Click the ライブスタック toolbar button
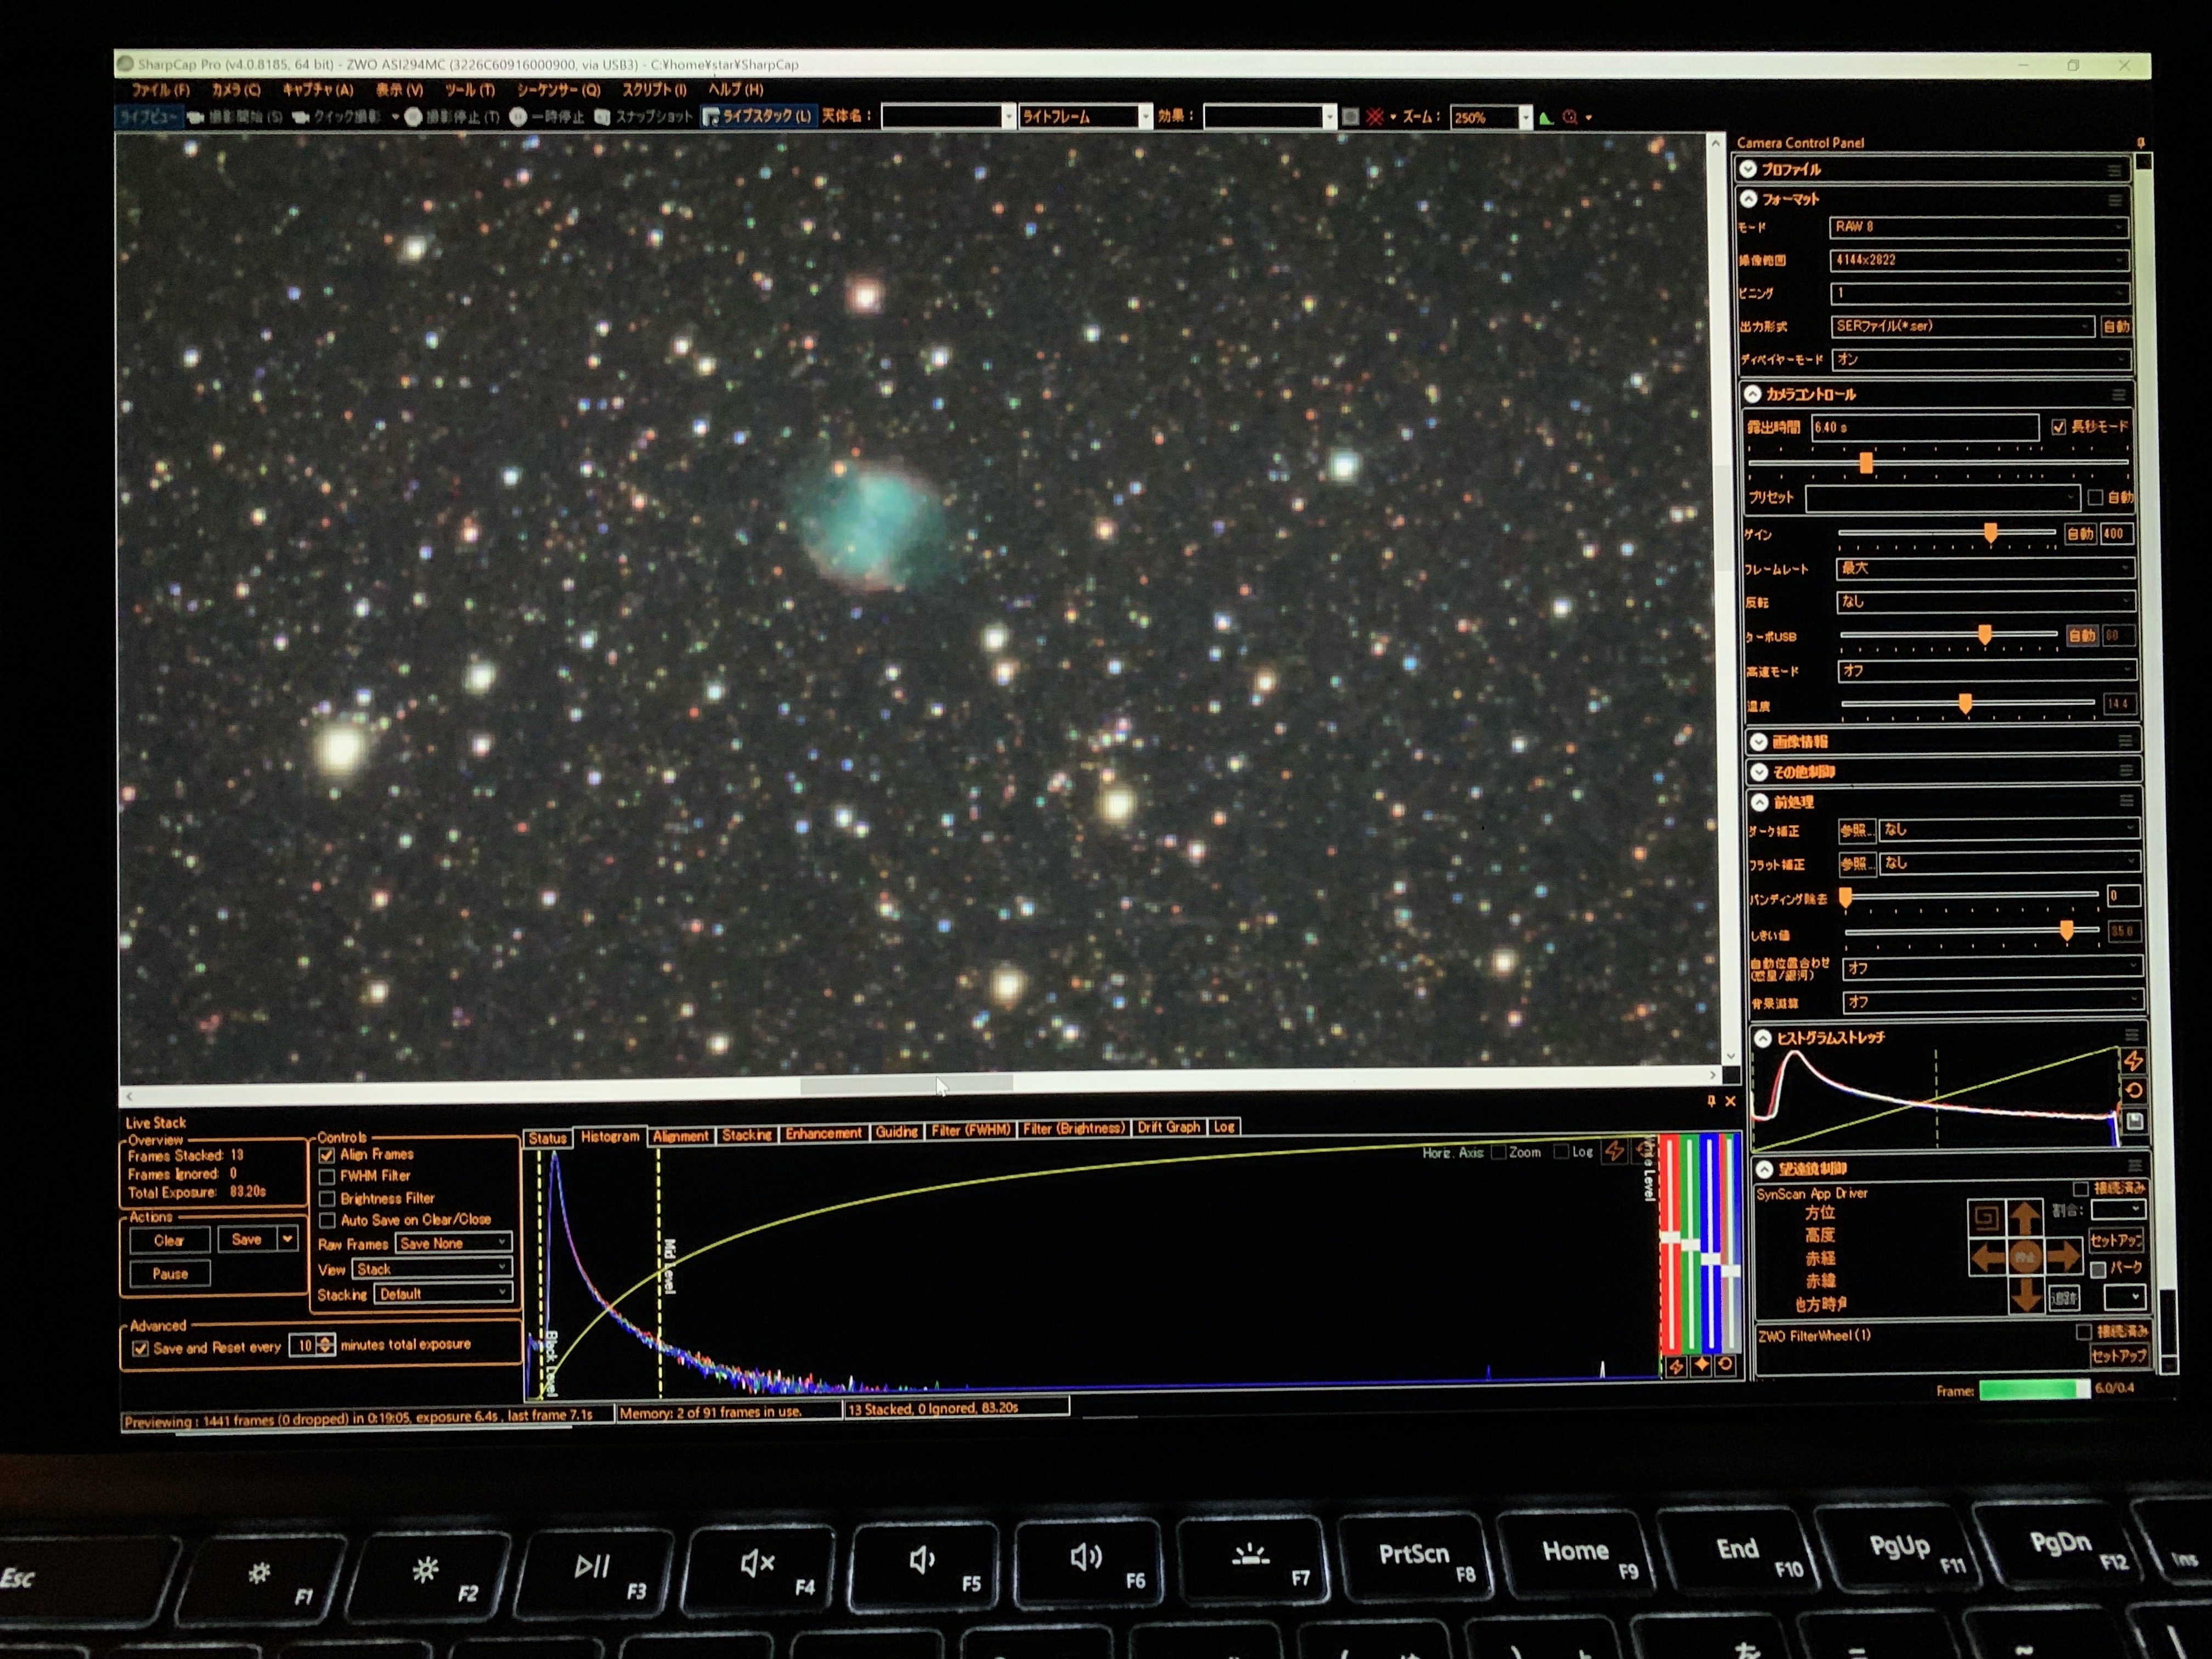 pos(757,116)
